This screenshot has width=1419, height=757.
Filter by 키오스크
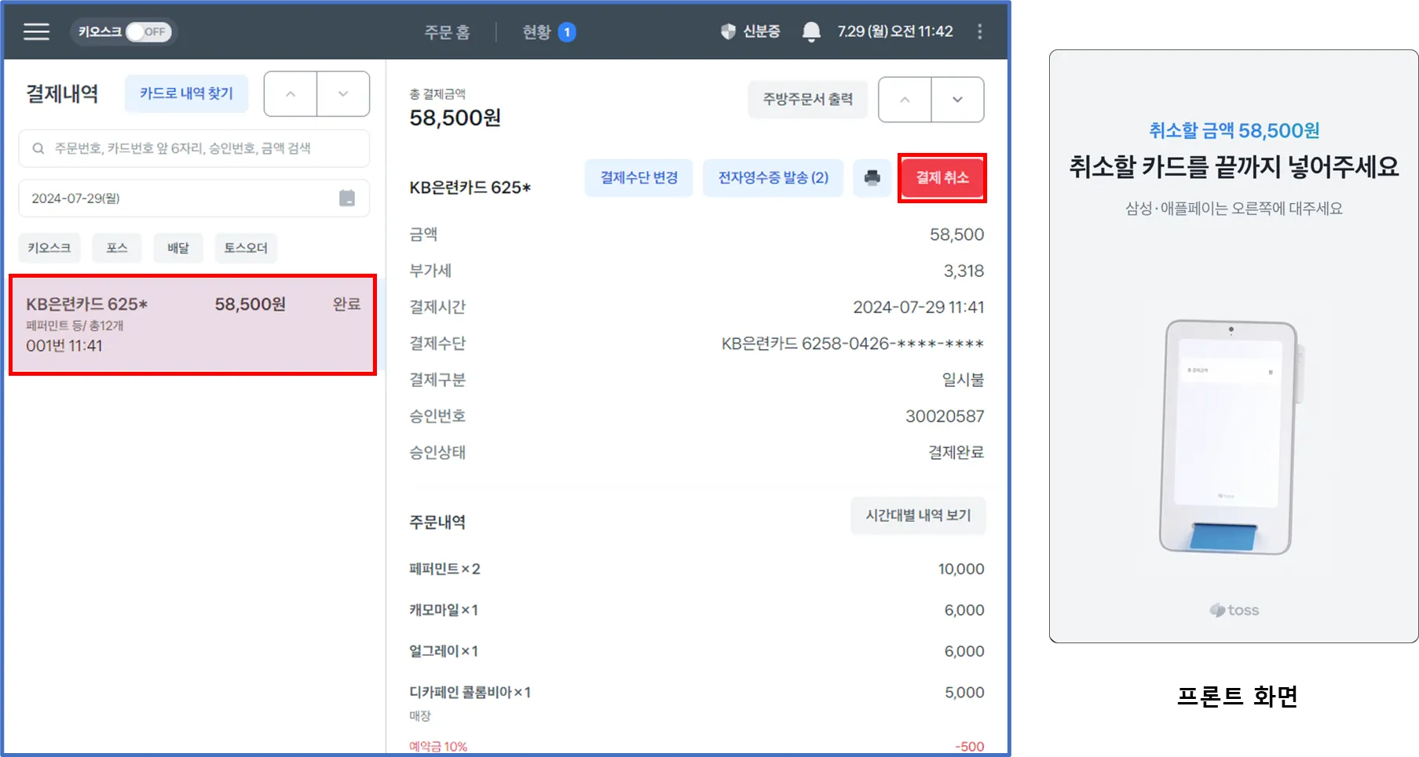pyautogui.click(x=49, y=248)
